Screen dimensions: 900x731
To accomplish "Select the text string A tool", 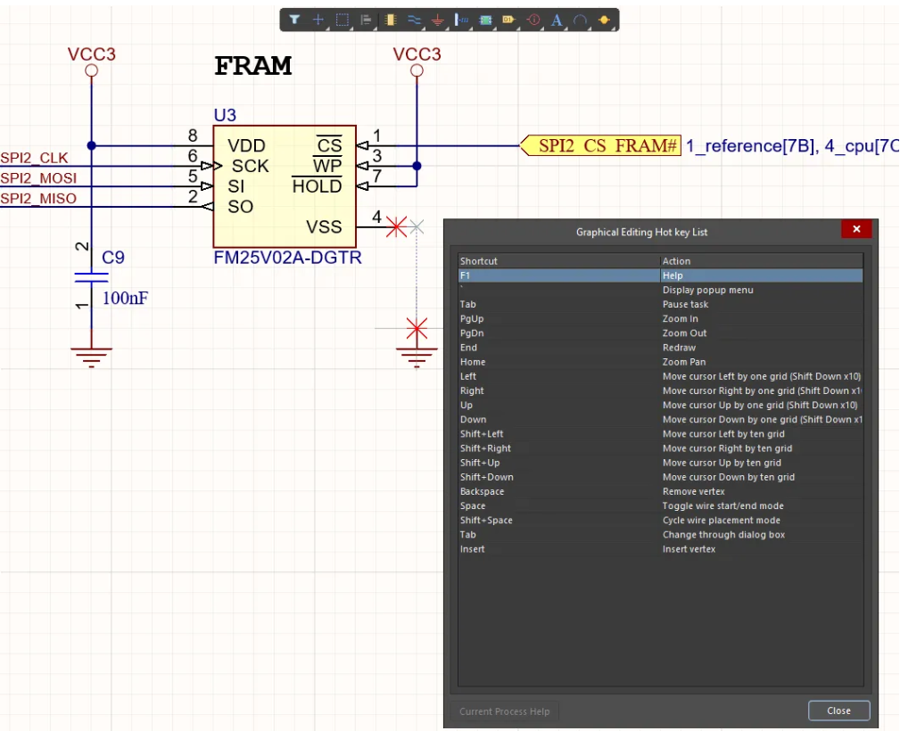I will (557, 21).
